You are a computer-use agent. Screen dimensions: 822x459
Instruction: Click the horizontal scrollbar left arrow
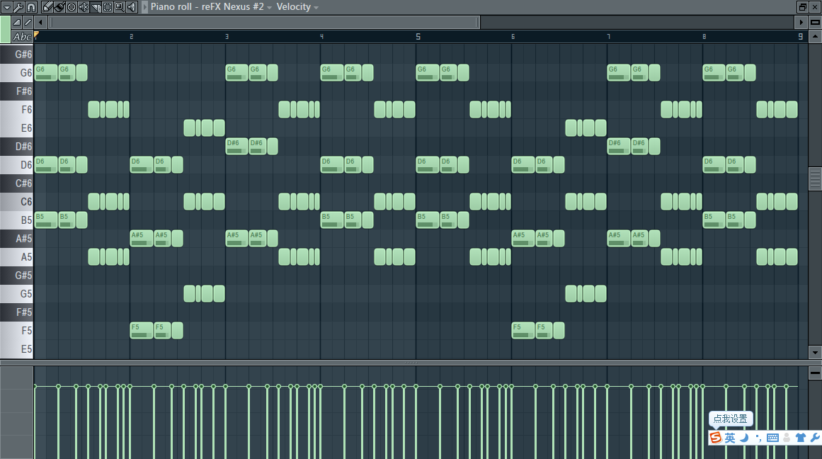pyautogui.click(x=40, y=22)
